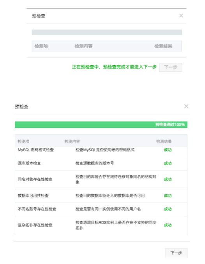Click disabled 下一步 button in upper dialog

170,67
